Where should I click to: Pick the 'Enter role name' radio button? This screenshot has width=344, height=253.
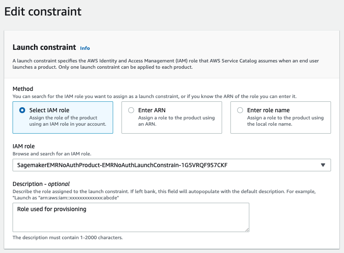[x=240, y=110]
